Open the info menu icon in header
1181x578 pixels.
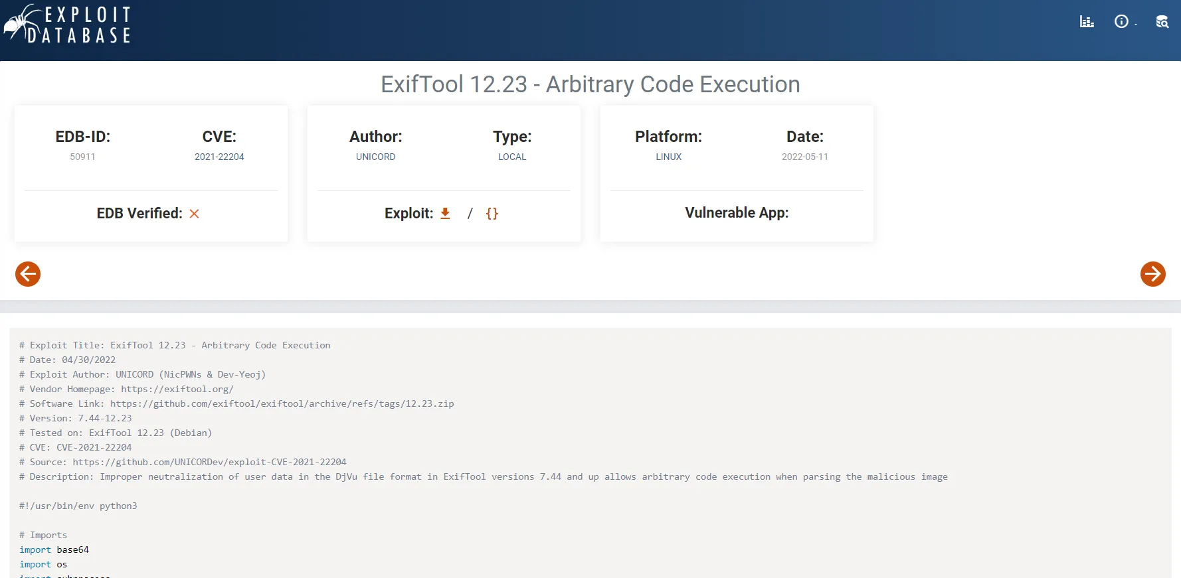coord(1122,22)
